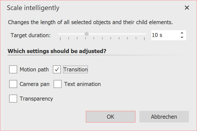Tick the Text animation checkbox
This screenshot has height=131, width=197.
click(58, 84)
